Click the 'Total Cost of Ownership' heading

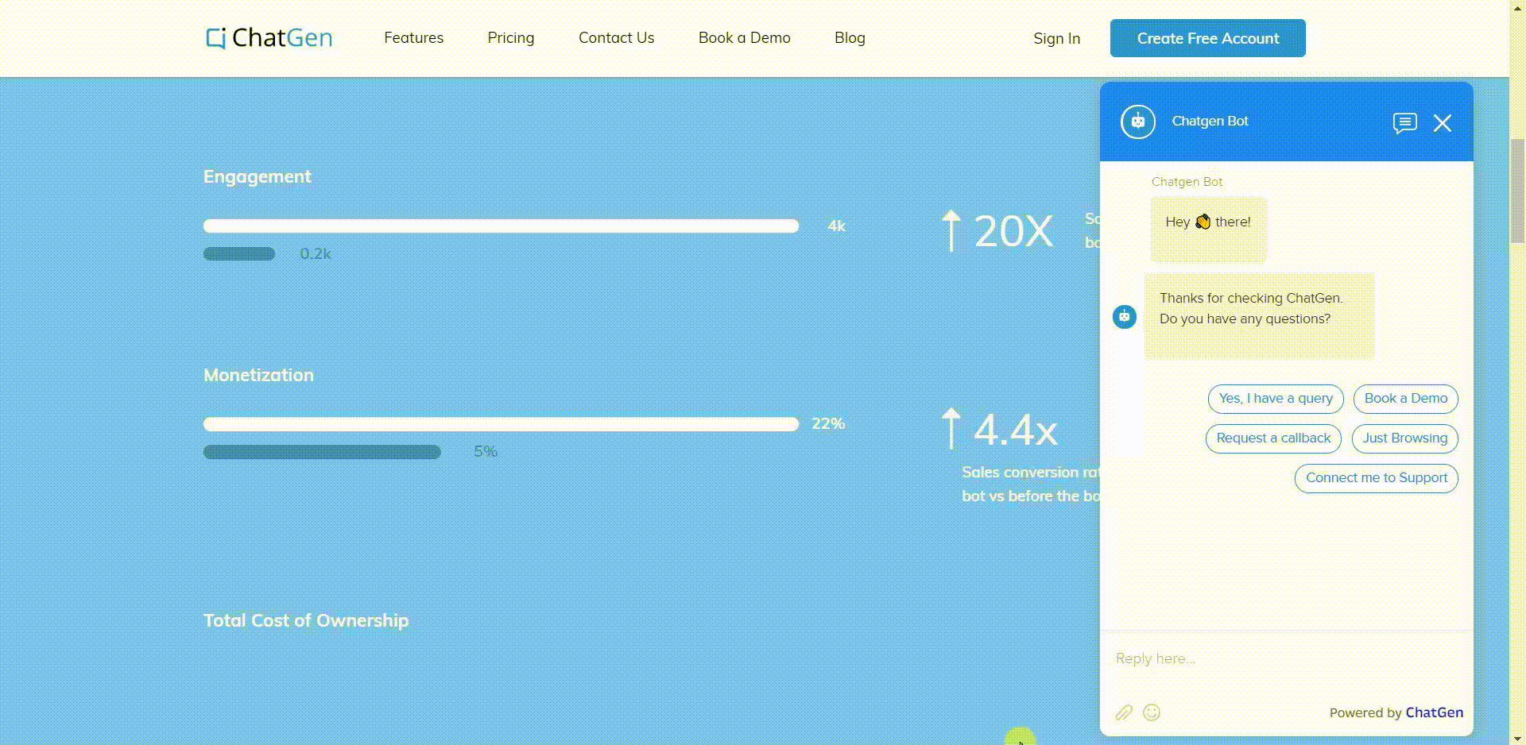pyautogui.click(x=306, y=620)
